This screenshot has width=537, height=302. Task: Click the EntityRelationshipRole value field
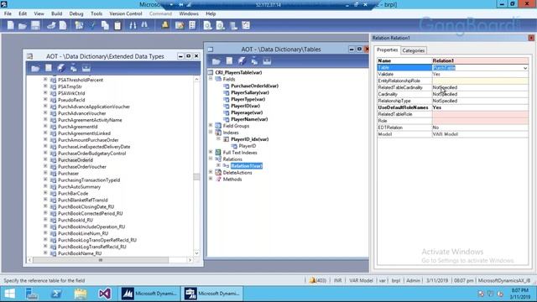click(x=480, y=81)
